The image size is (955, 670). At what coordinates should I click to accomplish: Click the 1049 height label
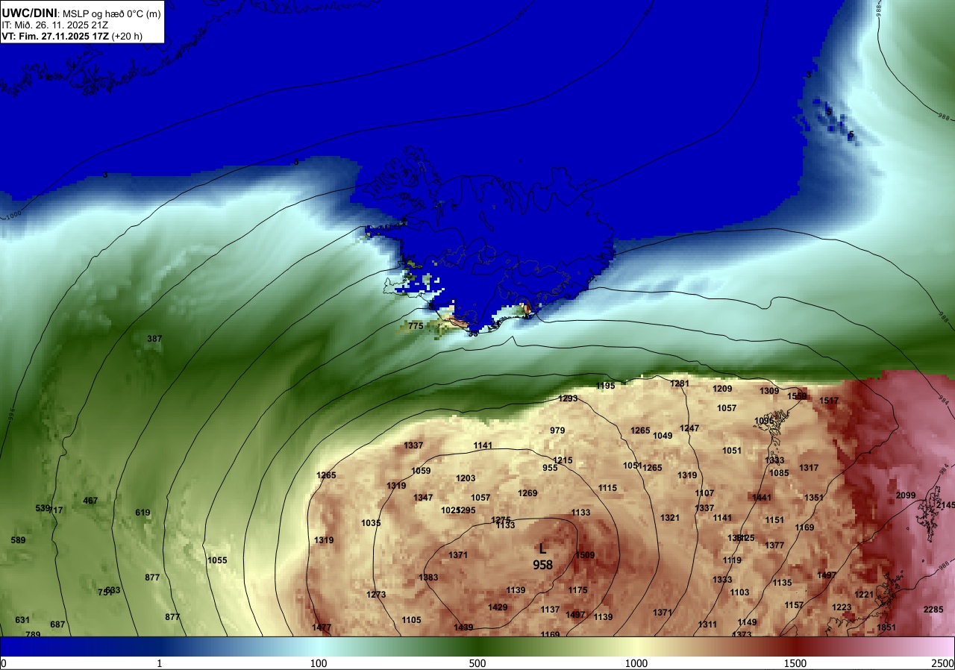point(663,436)
